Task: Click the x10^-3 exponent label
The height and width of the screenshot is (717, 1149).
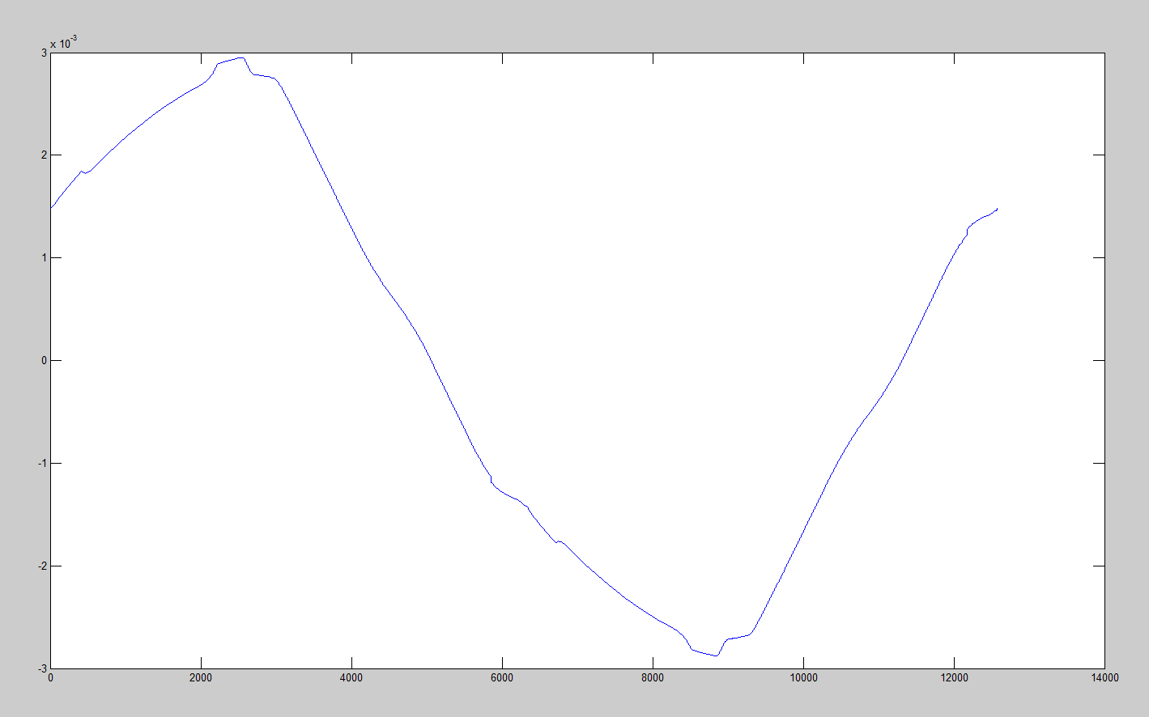Action: [x=64, y=43]
